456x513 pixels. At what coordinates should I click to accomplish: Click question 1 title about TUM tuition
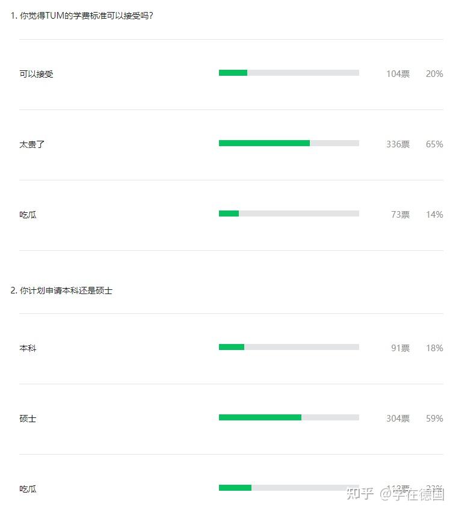click(x=82, y=16)
